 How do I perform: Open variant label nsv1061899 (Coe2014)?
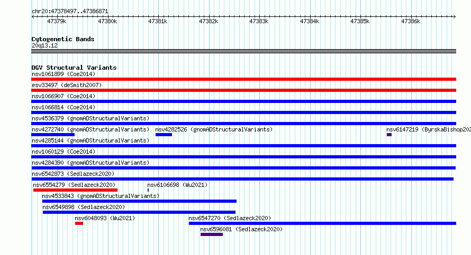(64, 74)
